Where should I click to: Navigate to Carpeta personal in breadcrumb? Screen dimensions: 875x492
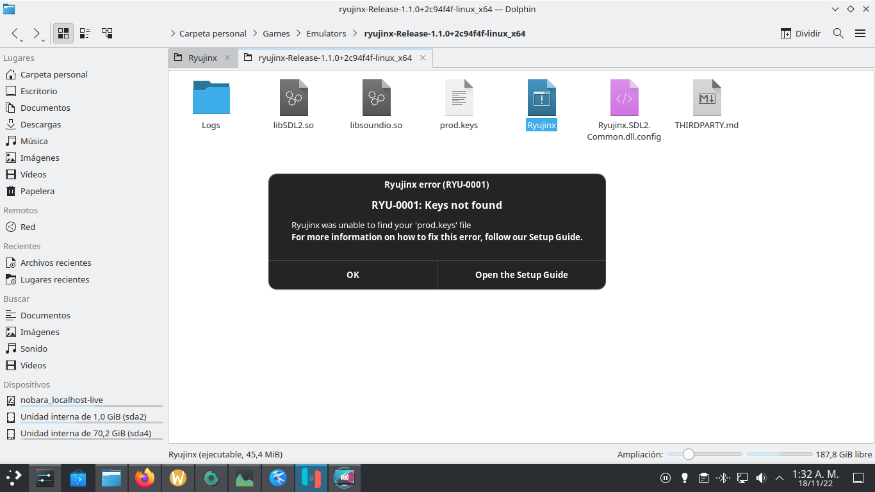point(213,33)
